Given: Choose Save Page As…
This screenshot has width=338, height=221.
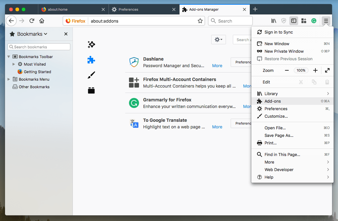Looking at the screenshot, I should click(292, 136).
